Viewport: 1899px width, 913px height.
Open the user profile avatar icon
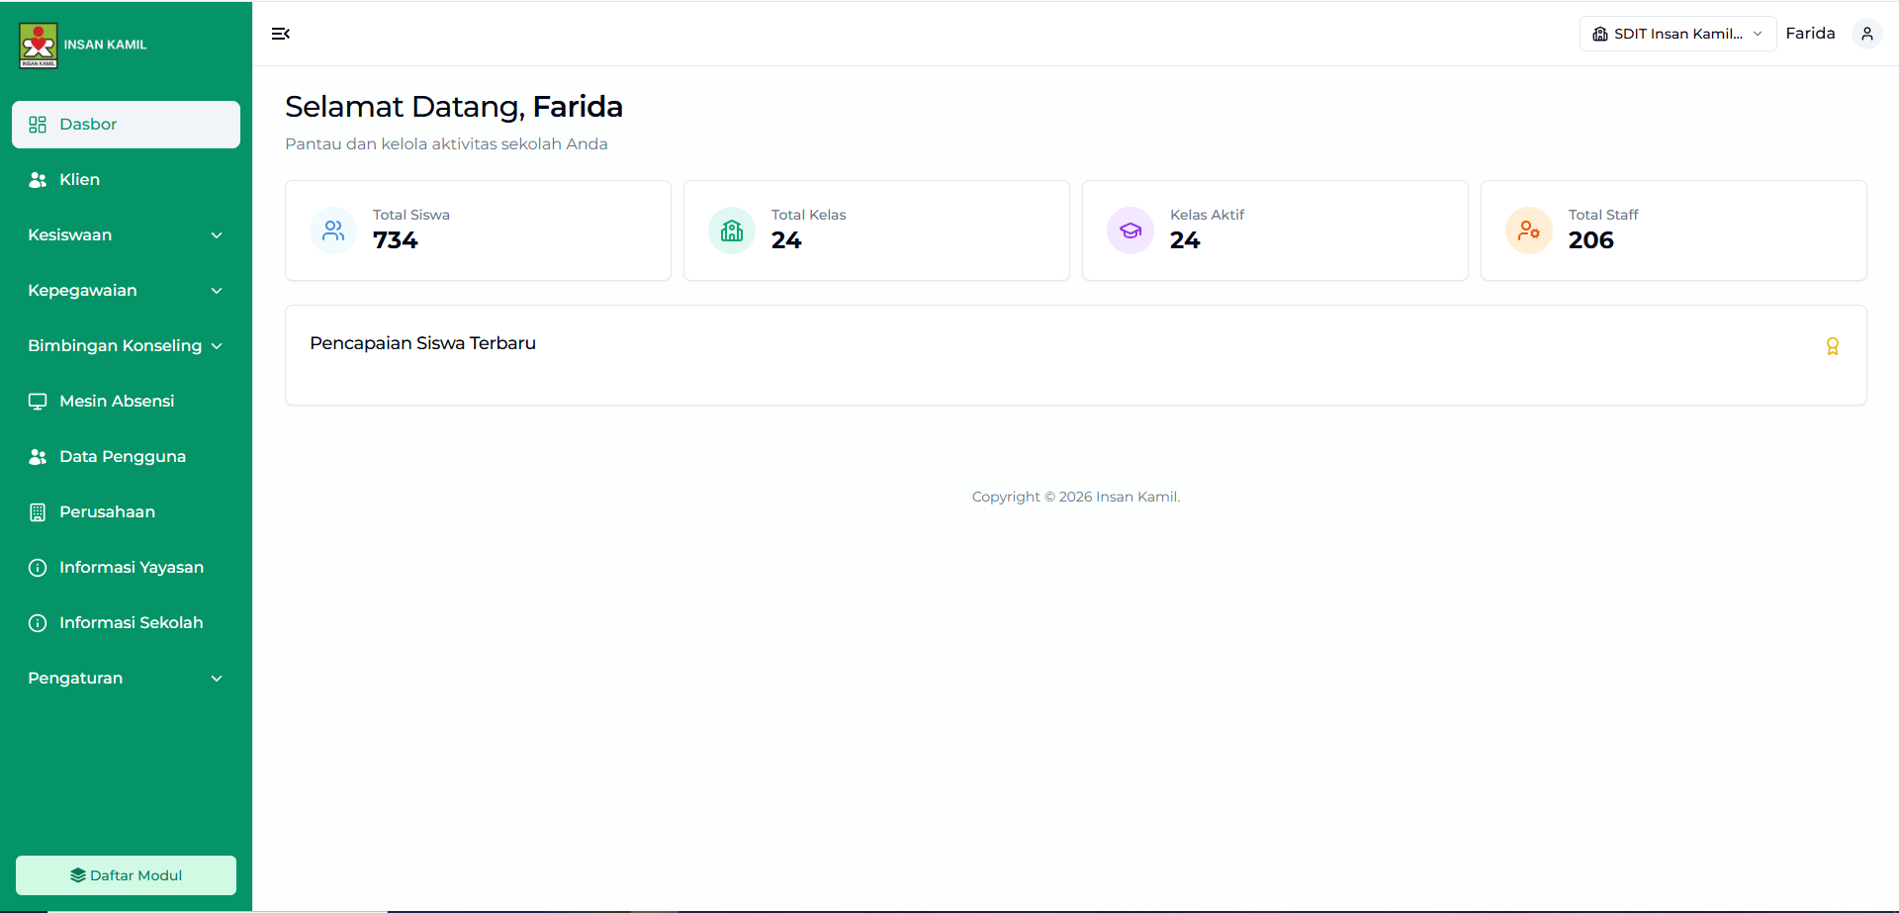coord(1866,34)
